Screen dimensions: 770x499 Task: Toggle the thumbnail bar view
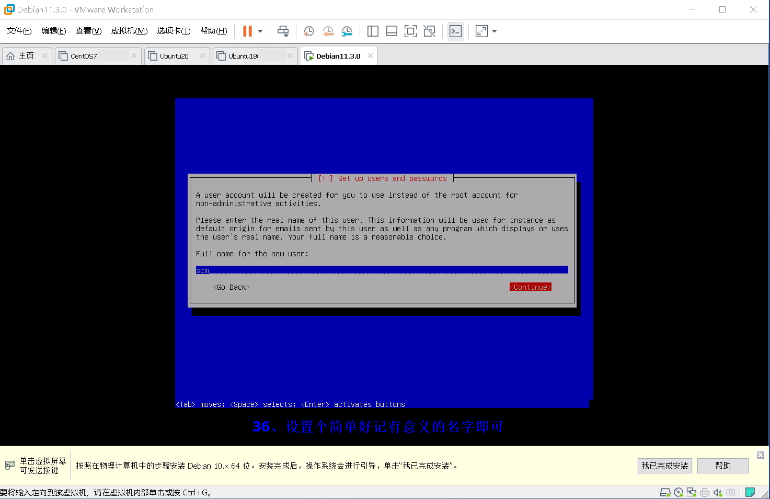click(x=392, y=31)
